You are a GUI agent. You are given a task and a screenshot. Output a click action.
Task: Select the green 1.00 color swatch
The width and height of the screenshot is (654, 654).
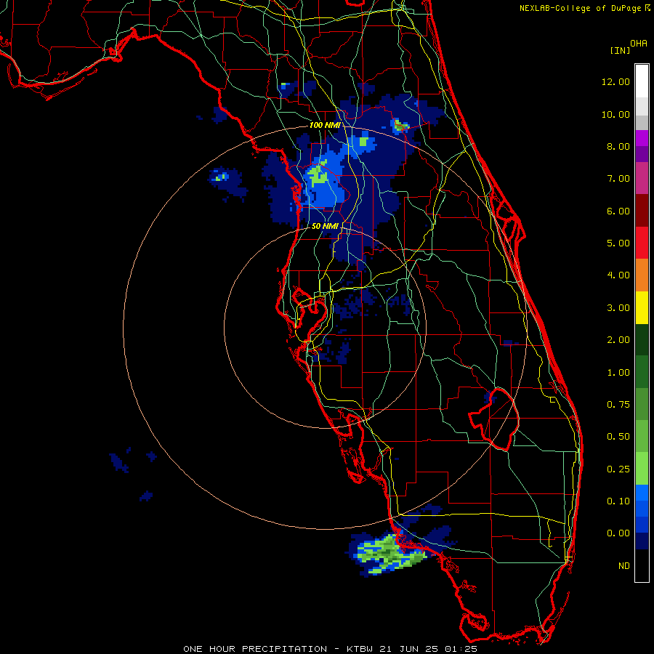coord(642,372)
